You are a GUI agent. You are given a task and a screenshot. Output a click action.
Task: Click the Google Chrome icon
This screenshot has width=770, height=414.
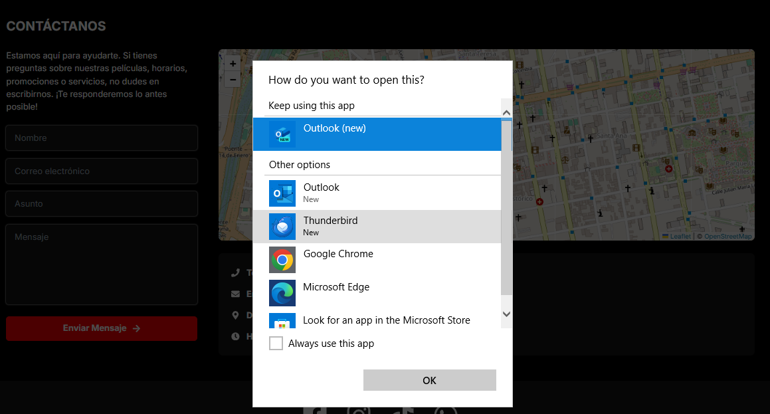coord(282,260)
